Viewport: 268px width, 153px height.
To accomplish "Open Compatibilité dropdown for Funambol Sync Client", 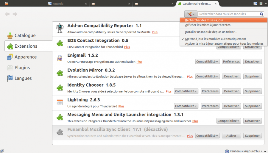I will 207,136.
